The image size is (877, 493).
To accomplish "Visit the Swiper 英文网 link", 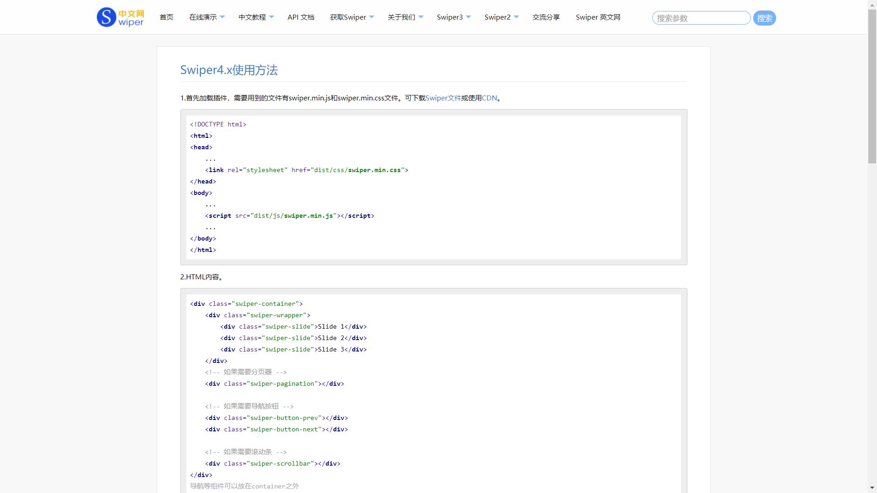I will coord(598,17).
